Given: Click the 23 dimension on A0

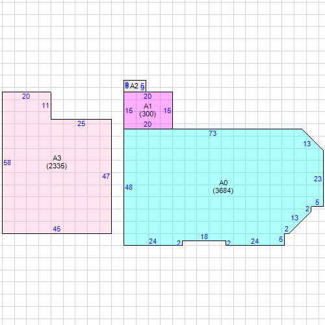Looking at the screenshot, I should click(318, 179).
